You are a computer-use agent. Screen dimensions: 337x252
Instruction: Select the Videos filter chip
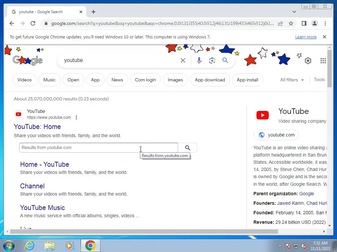24,80
